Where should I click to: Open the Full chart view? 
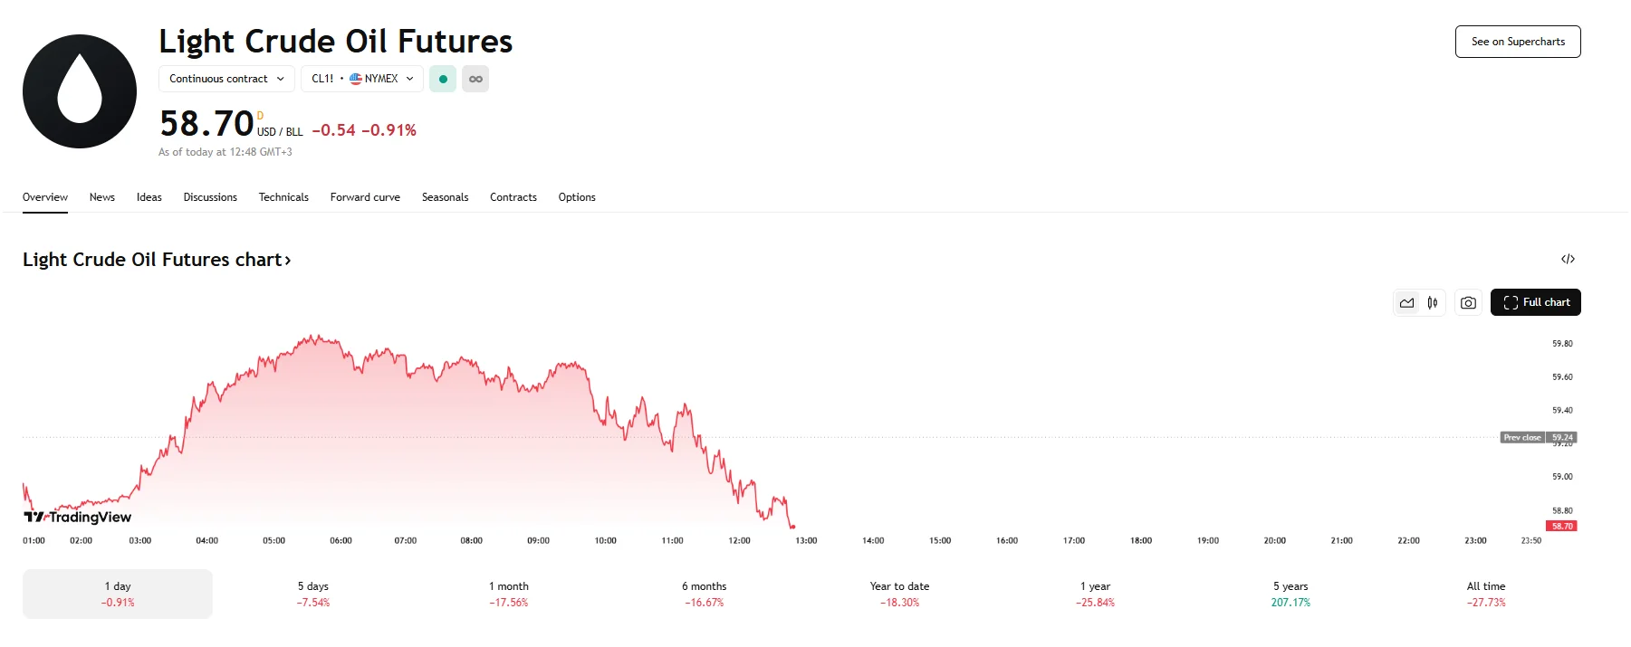(1535, 302)
